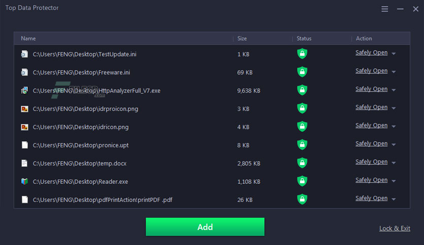The image size is (424, 245).
Task: Click the 1,108 KB size value
Action: (x=249, y=182)
